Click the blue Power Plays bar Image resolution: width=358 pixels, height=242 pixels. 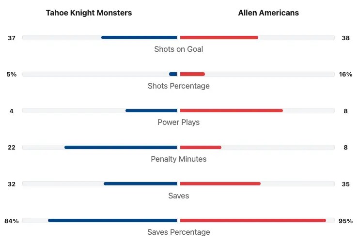point(152,111)
